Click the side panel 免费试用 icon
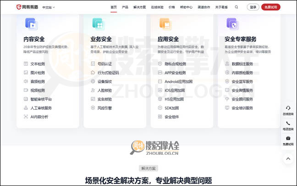 288,138
